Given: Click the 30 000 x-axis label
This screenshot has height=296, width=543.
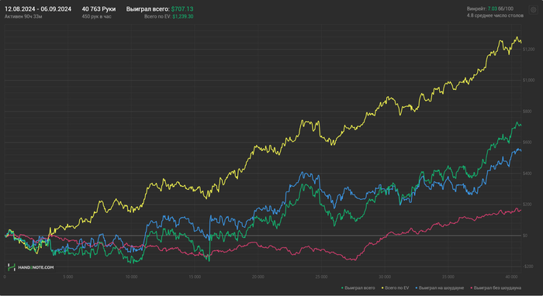Looking at the screenshot, I should coord(385,277).
